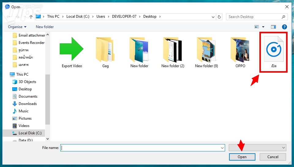Click the Videos film icon in sidebar

click(15, 126)
